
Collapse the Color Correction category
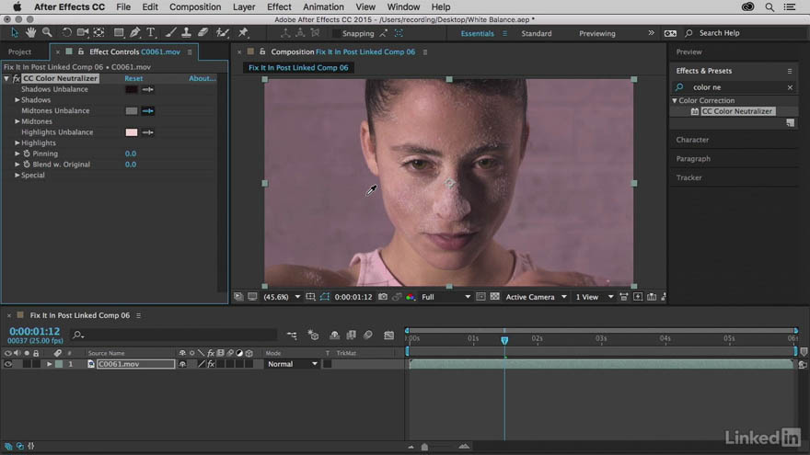675,100
